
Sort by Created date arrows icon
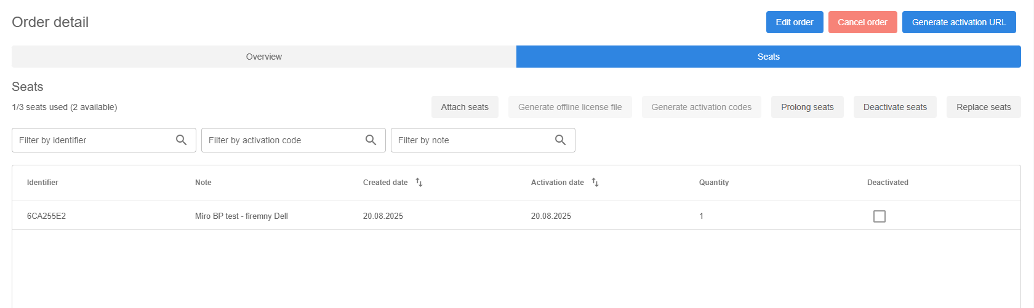pos(419,183)
